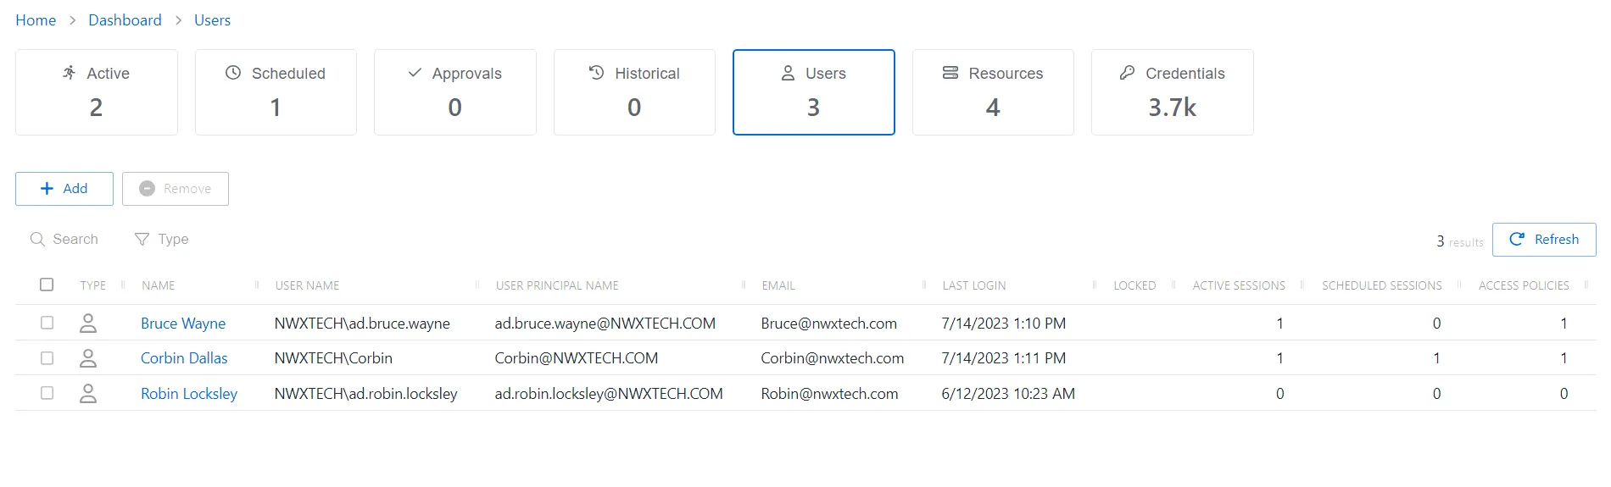1611x487 pixels.
Task: Click email Corbin@nwxtech.com
Action: pos(833,358)
